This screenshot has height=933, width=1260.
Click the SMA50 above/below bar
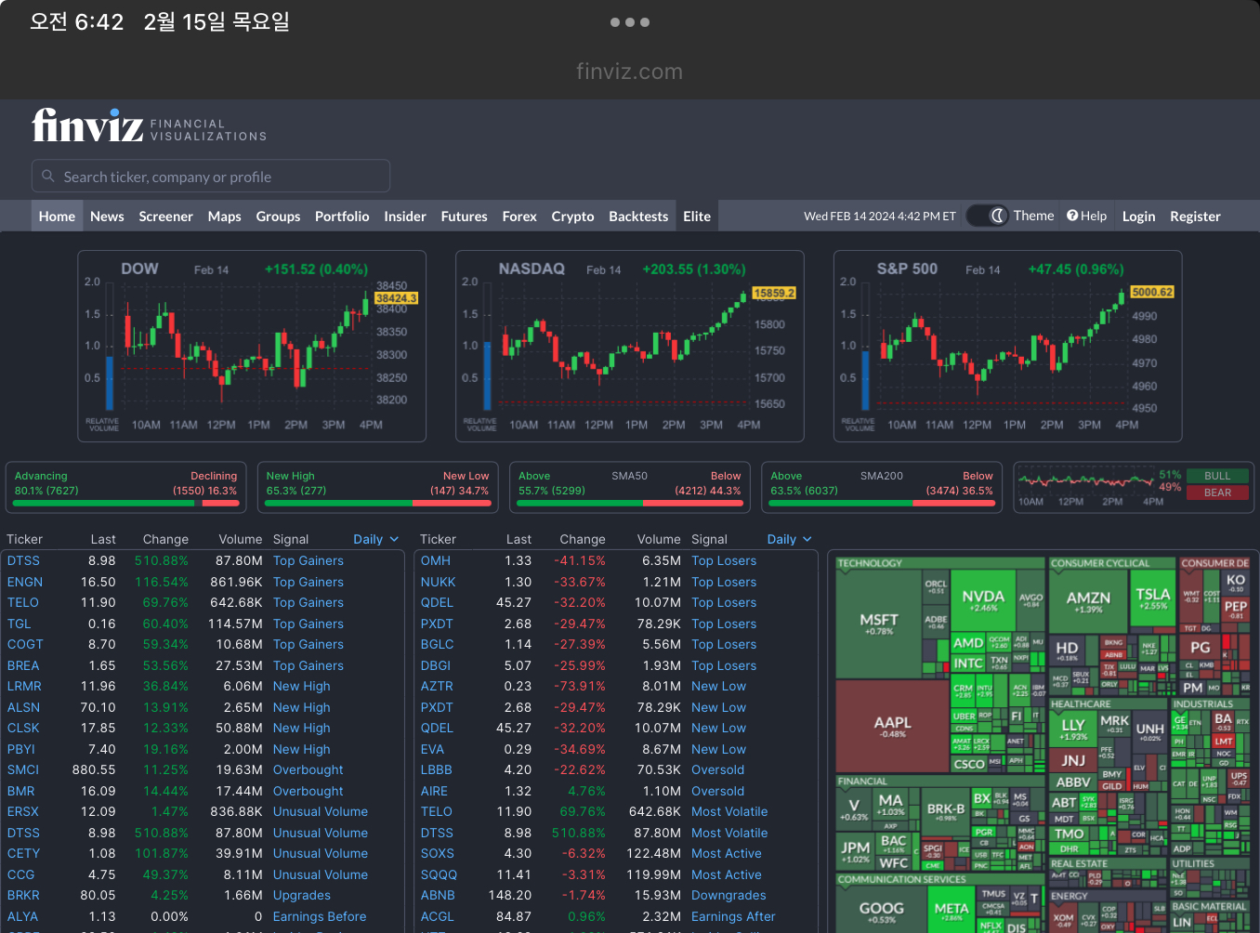click(630, 503)
